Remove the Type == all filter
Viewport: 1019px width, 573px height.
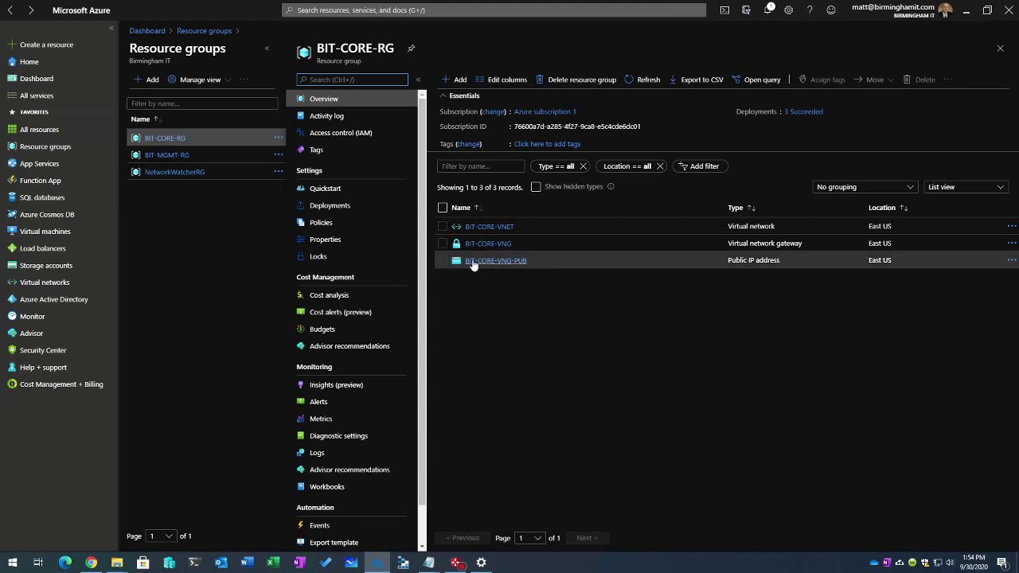tap(583, 166)
